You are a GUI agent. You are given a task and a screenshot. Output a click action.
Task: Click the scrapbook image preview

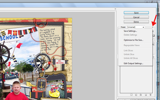pos(36,59)
